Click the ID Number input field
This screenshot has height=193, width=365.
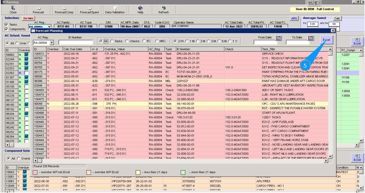click(76, 42)
